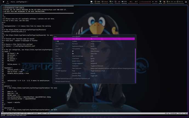Click the CPU usage module showing 1%
189x118 pixels.
(111, 2)
